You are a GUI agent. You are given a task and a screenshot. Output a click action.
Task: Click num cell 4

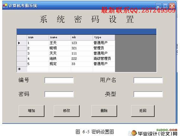(38, 59)
